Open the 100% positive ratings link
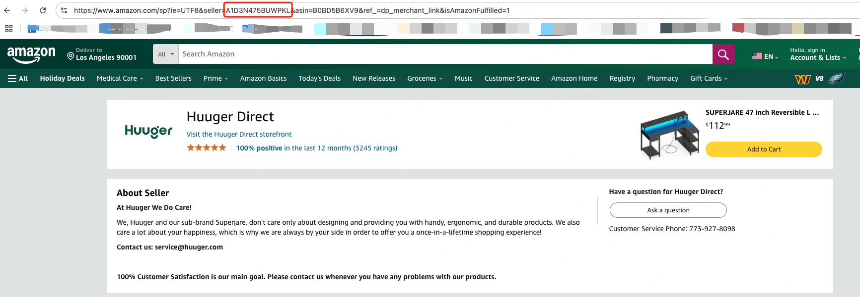The image size is (860, 297). [317, 148]
